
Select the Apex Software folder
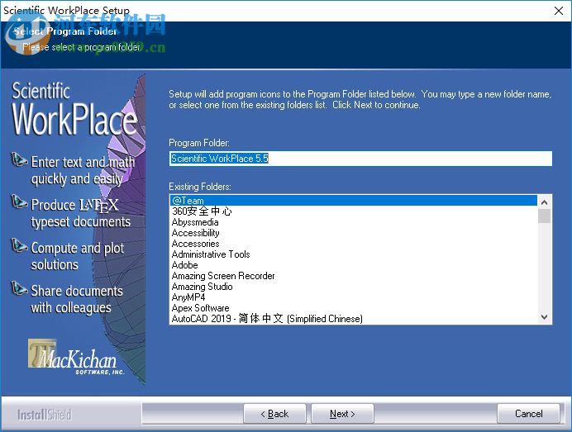point(353,308)
